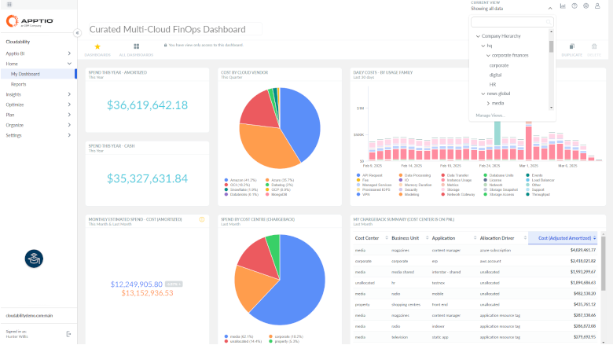Collapse the left sidebar panel
The image size is (613, 345).
(77, 33)
